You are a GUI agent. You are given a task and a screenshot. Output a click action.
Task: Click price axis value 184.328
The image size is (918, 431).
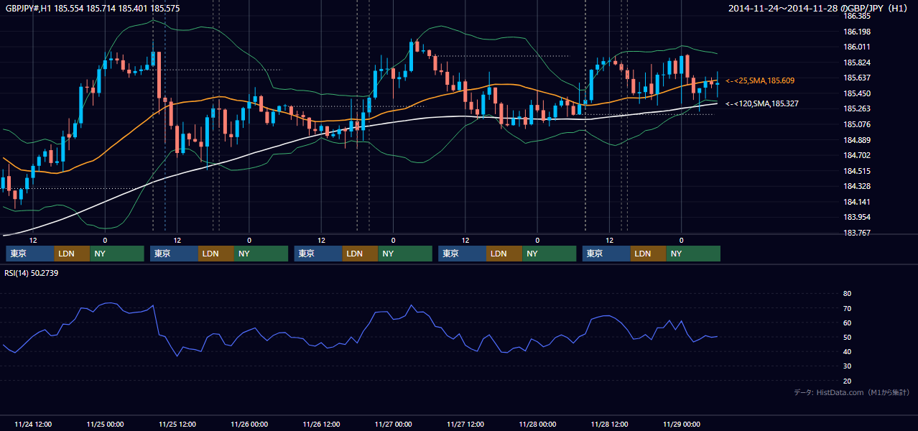(x=857, y=186)
